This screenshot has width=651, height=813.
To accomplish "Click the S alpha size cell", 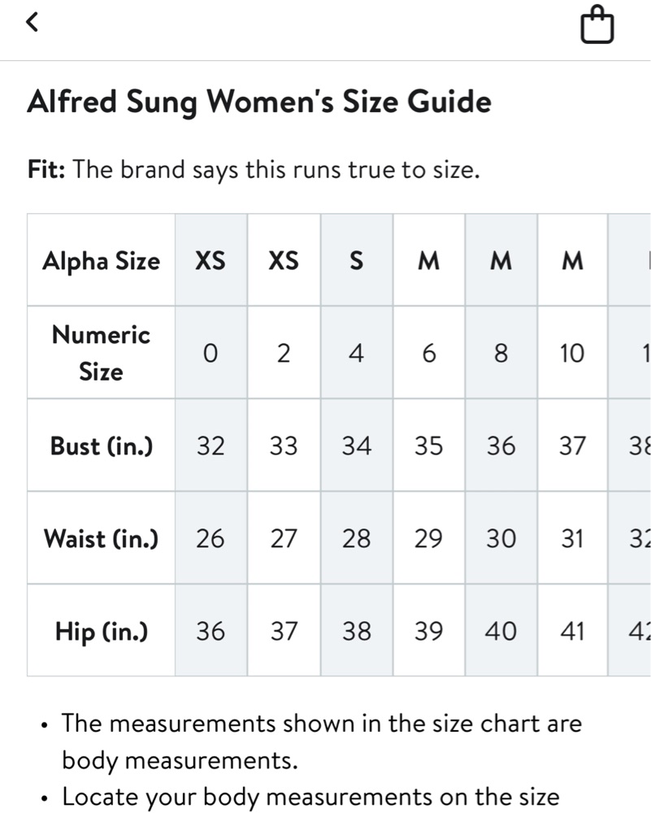I will click(357, 260).
